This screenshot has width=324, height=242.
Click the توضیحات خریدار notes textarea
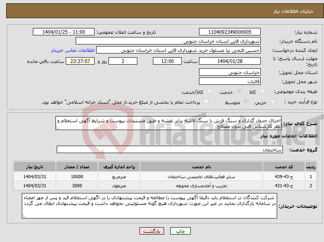click(149, 206)
